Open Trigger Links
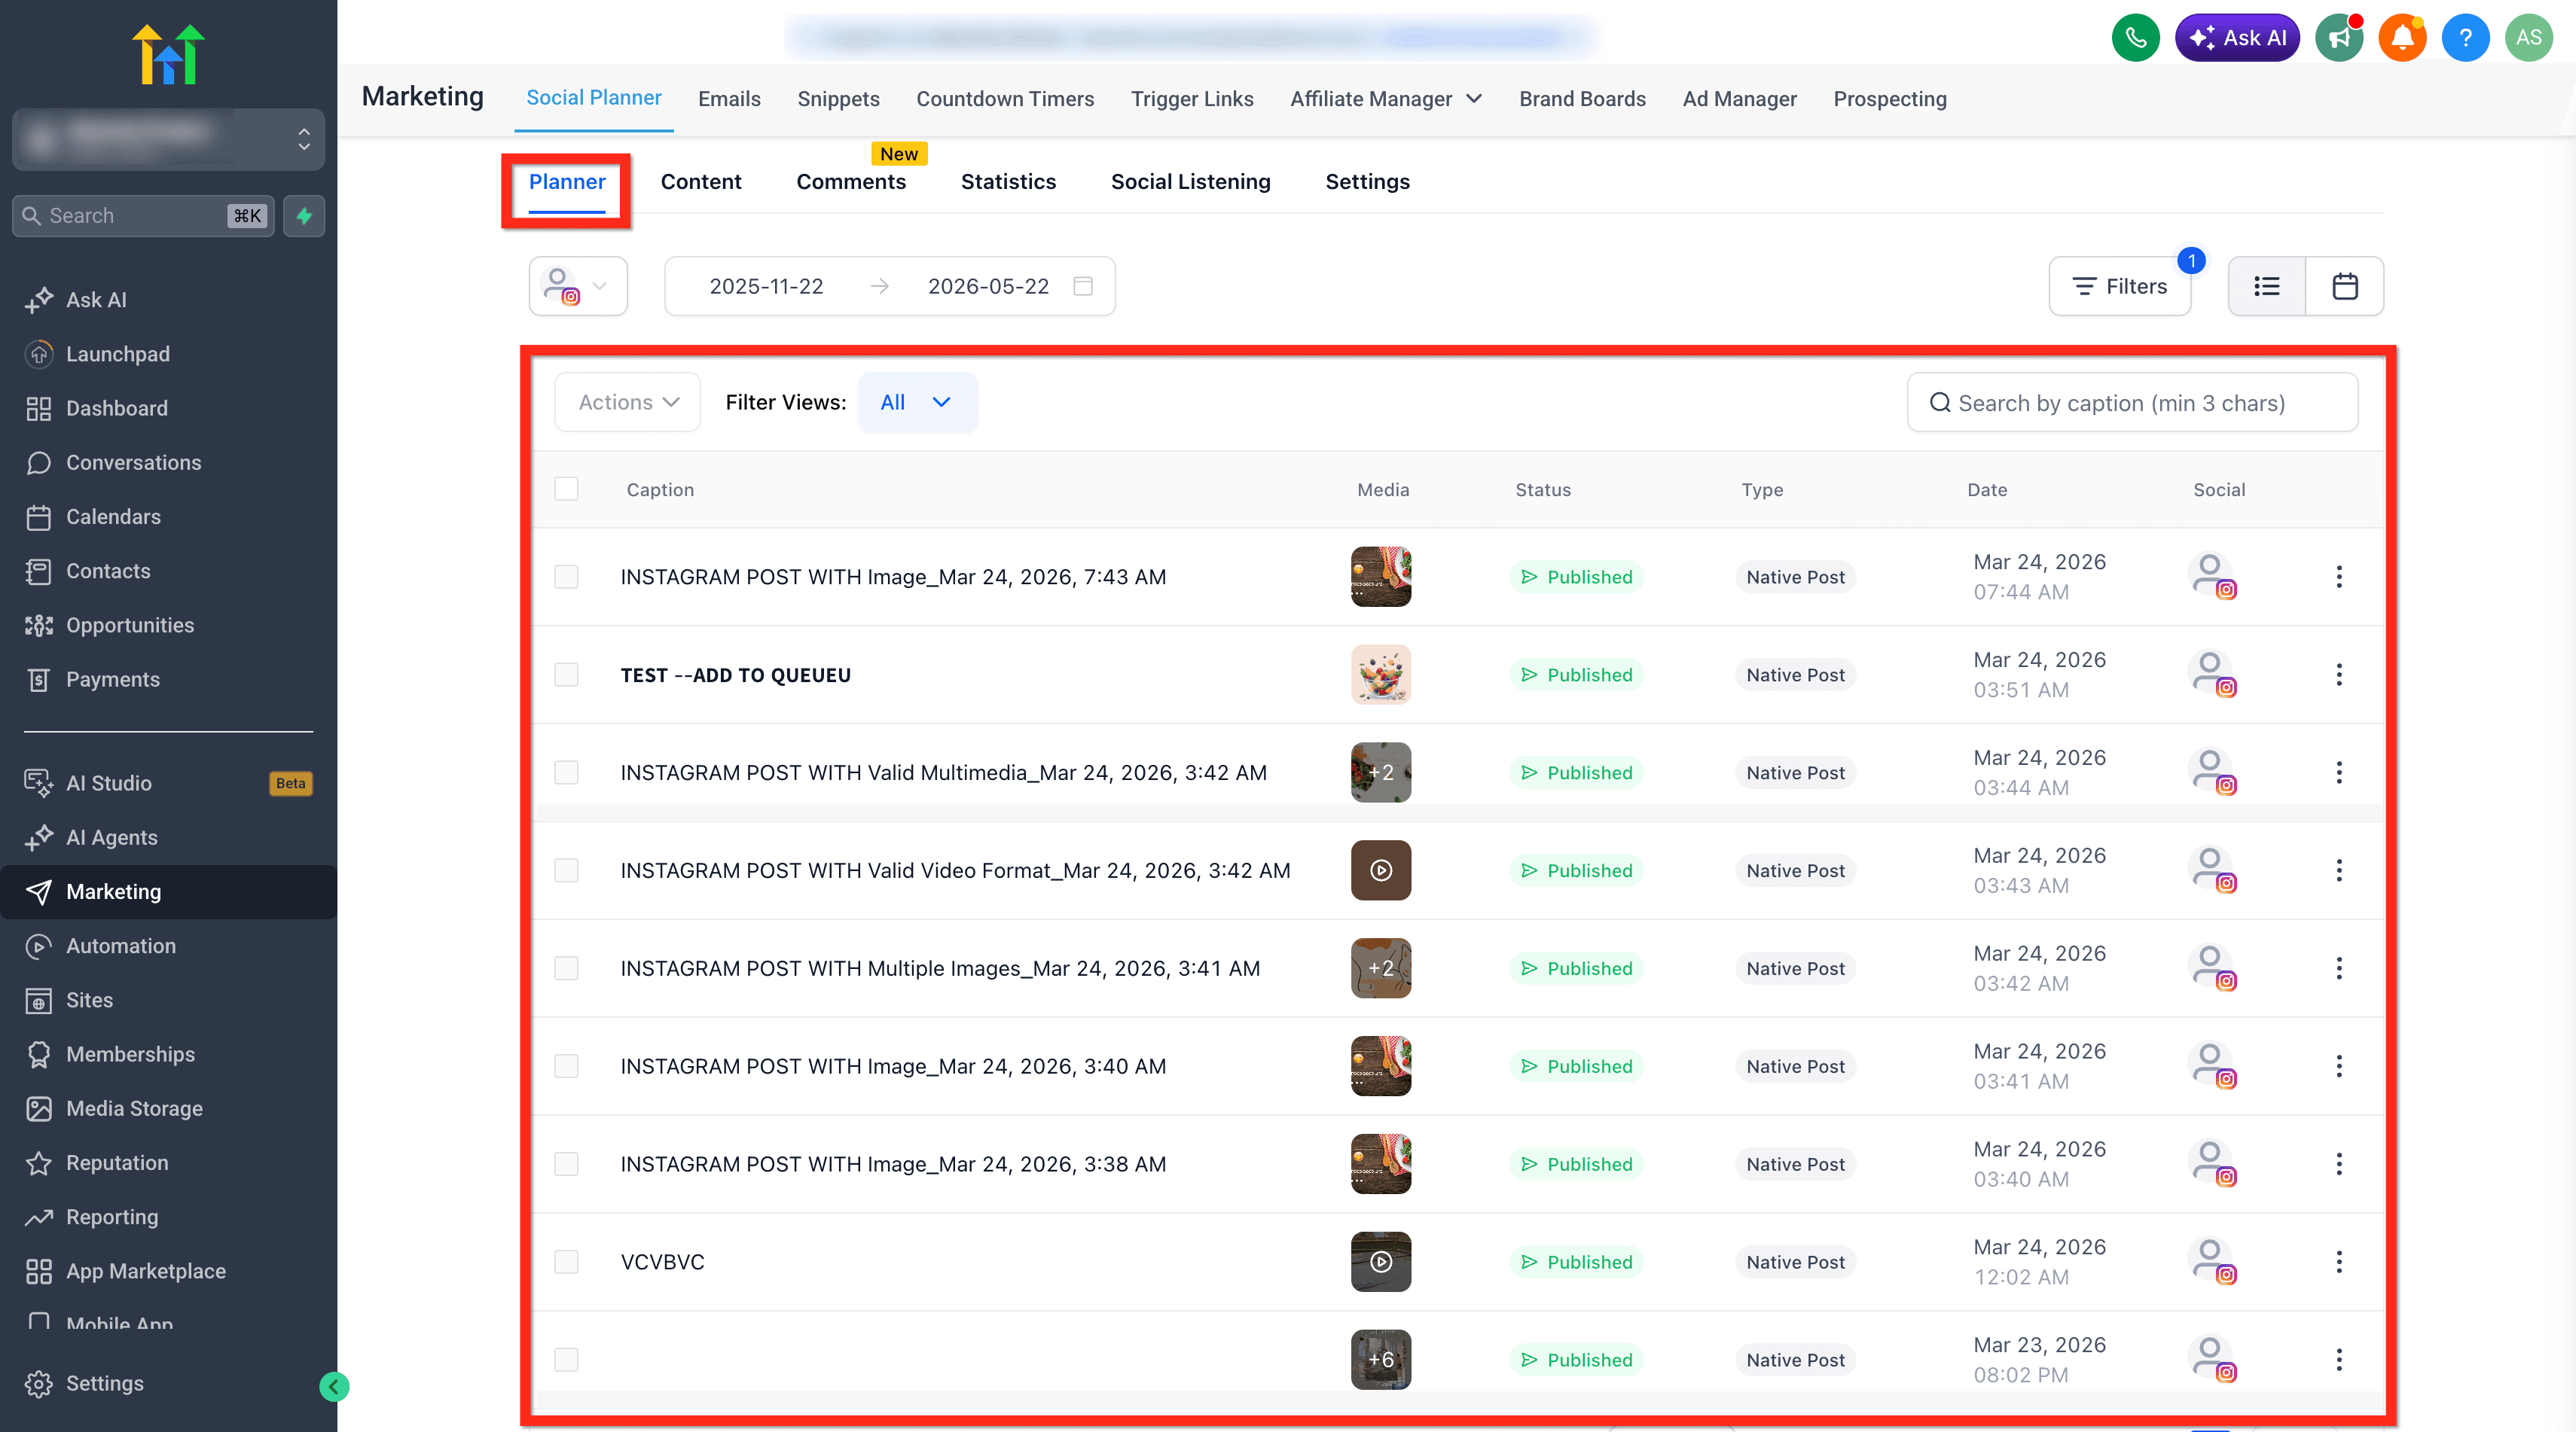Screen dimensions: 2576x1432 pyautogui.click(x=1192, y=99)
